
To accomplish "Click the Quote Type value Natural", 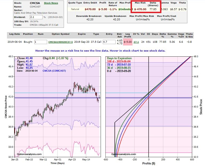I will (x=75, y=9).
